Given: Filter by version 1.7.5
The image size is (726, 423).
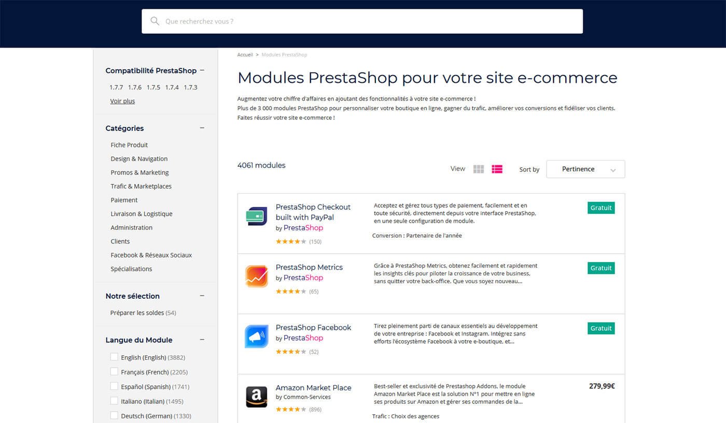Looking at the screenshot, I should [x=153, y=87].
